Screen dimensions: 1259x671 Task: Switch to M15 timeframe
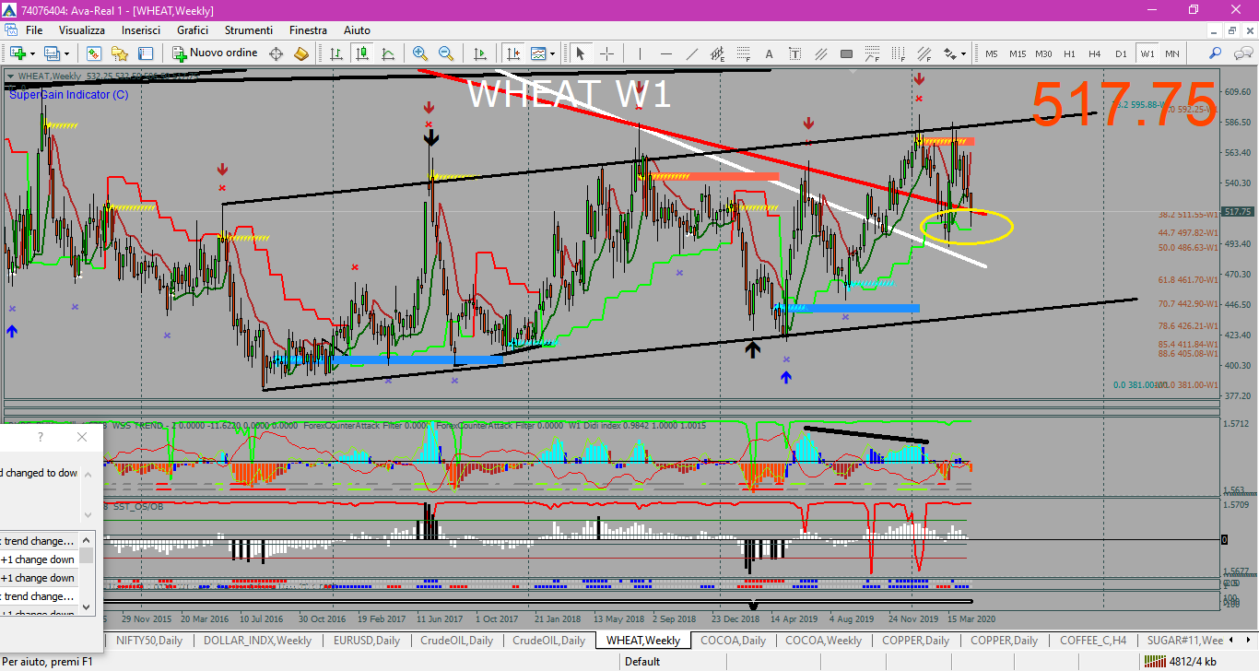pyautogui.click(x=1018, y=53)
